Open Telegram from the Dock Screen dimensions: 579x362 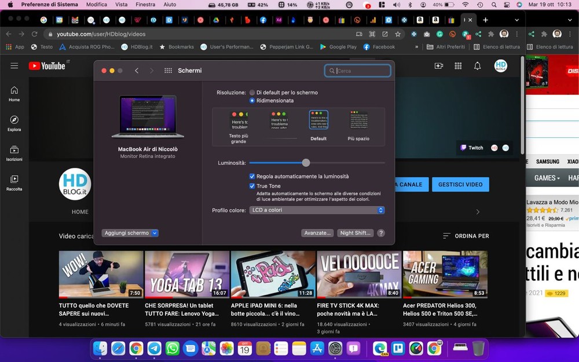155,348
